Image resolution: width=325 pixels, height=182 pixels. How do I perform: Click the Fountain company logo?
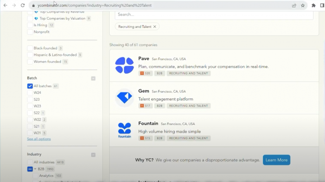pos(124,130)
